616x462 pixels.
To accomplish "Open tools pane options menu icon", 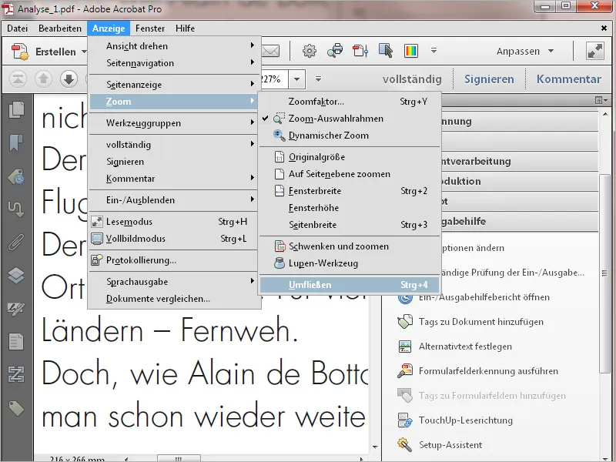I will click(601, 101).
